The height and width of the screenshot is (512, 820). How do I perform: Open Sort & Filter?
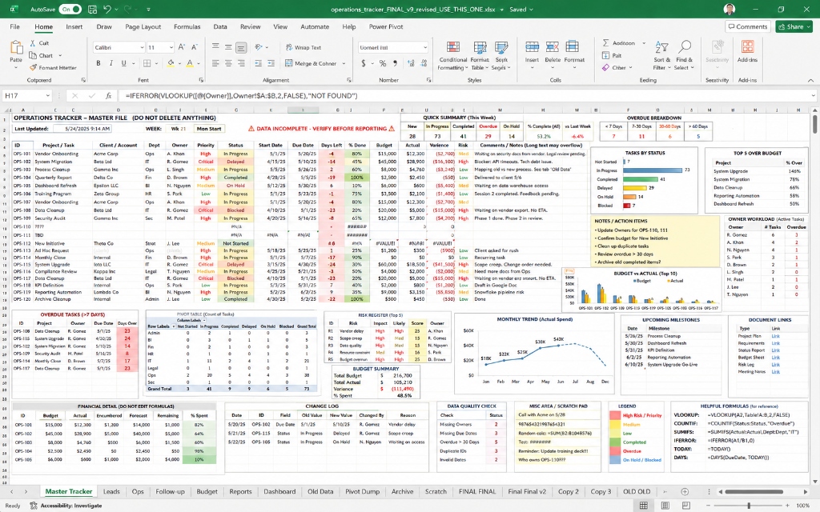coord(661,56)
